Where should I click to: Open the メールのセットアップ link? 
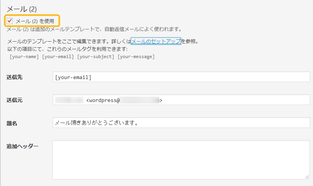[x=156, y=41]
